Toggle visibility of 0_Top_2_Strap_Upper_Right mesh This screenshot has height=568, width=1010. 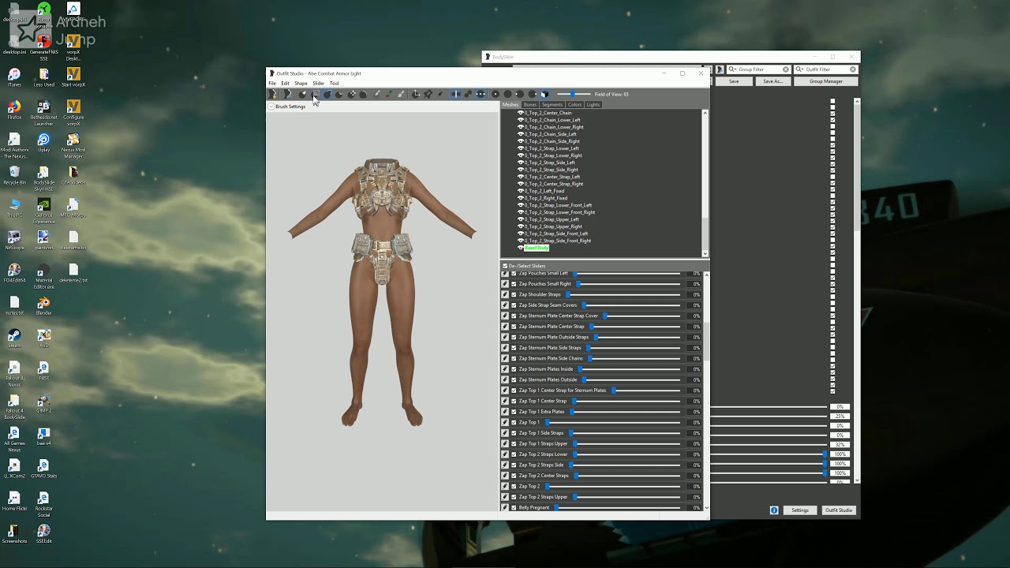coord(521,226)
